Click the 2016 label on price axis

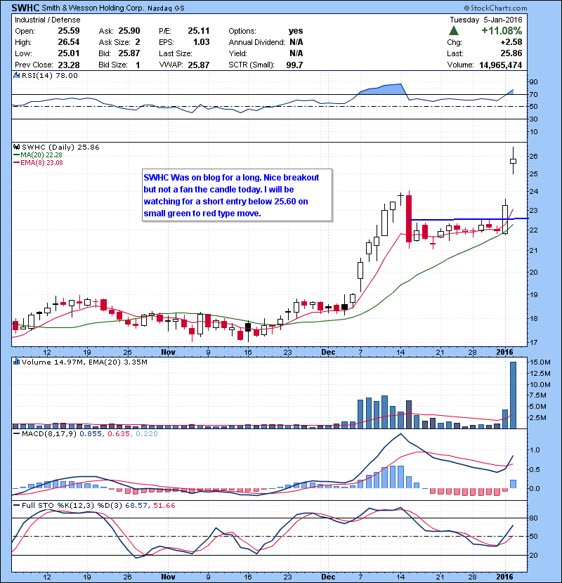click(504, 352)
